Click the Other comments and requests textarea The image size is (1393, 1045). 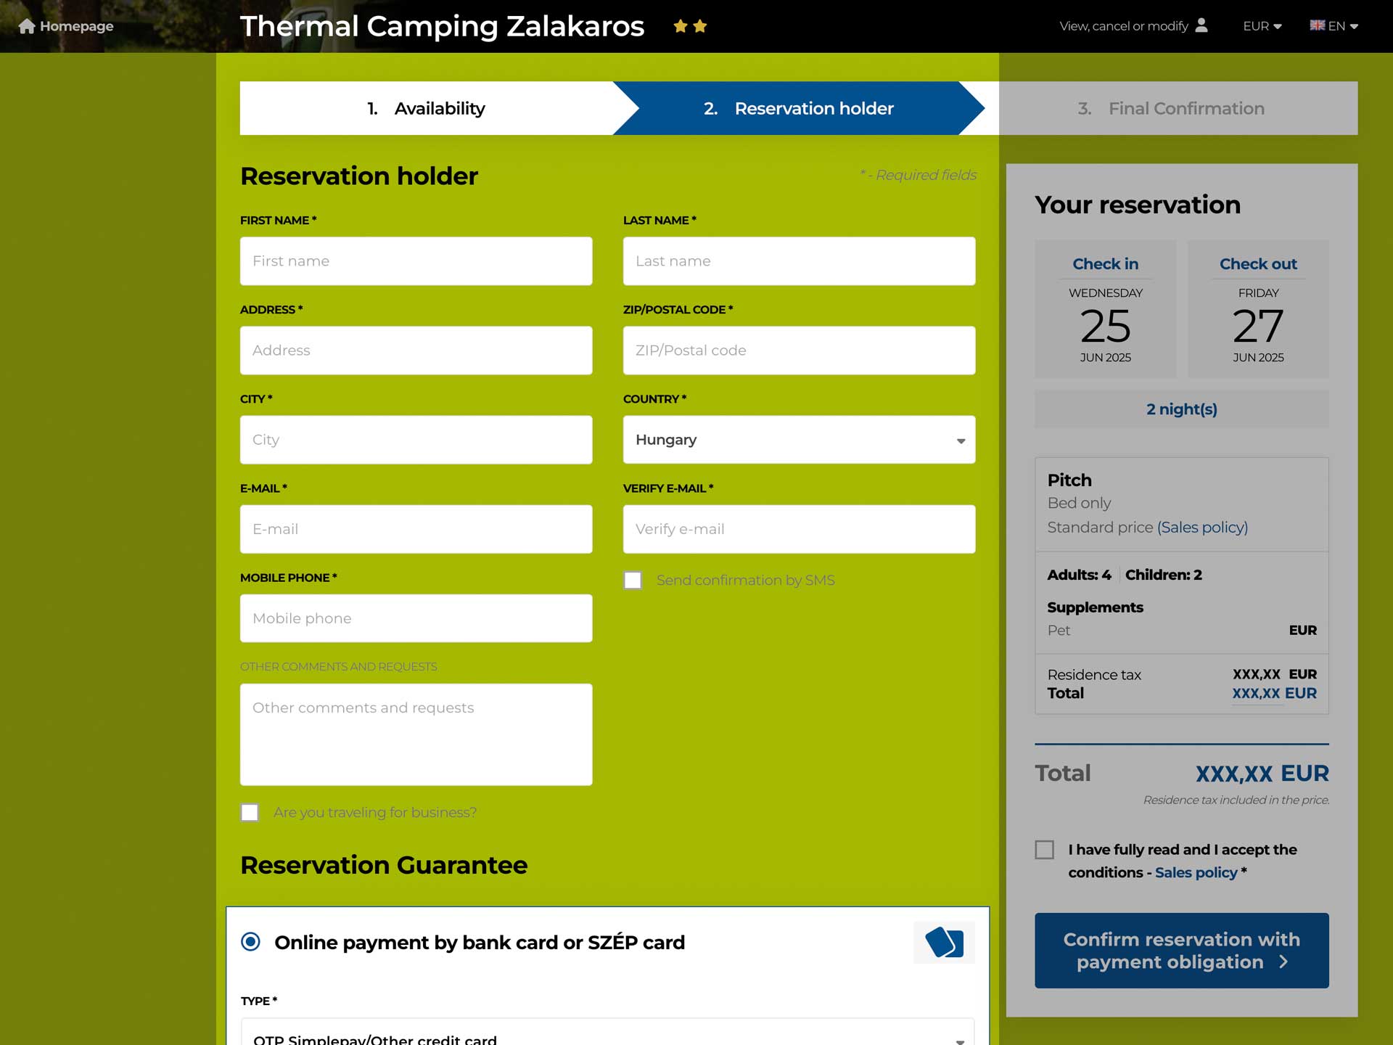pyautogui.click(x=416, y=734)
